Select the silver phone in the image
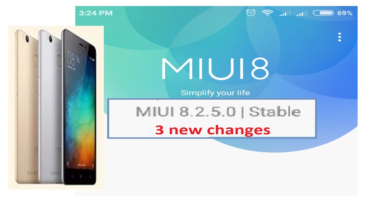The height and width of the screenshot is (216, 384). 50,106
